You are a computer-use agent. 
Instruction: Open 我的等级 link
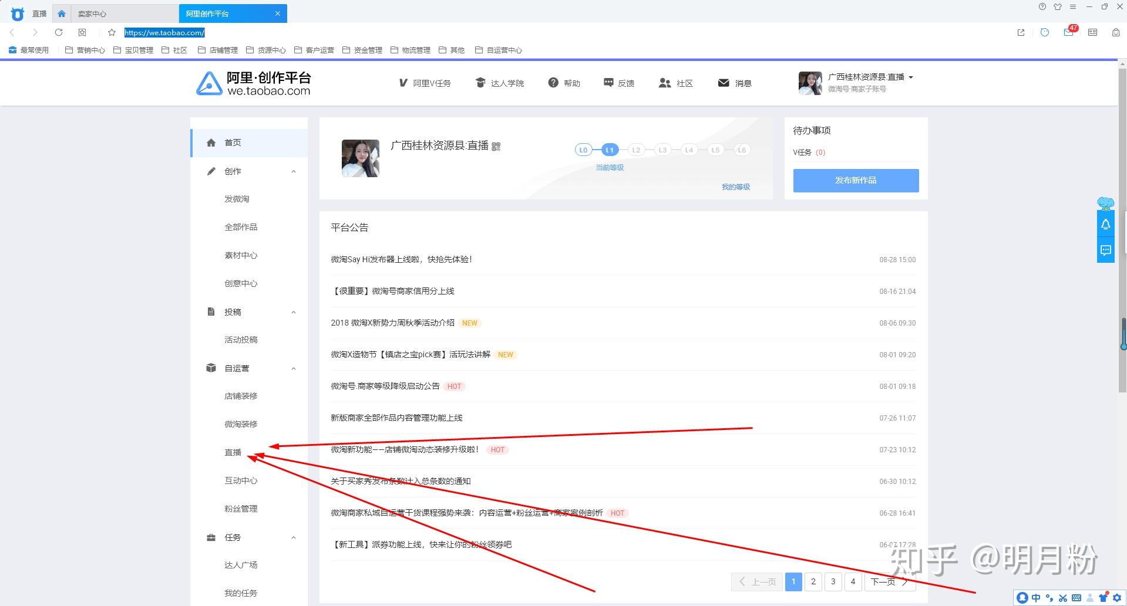click(x=736, y=187)
